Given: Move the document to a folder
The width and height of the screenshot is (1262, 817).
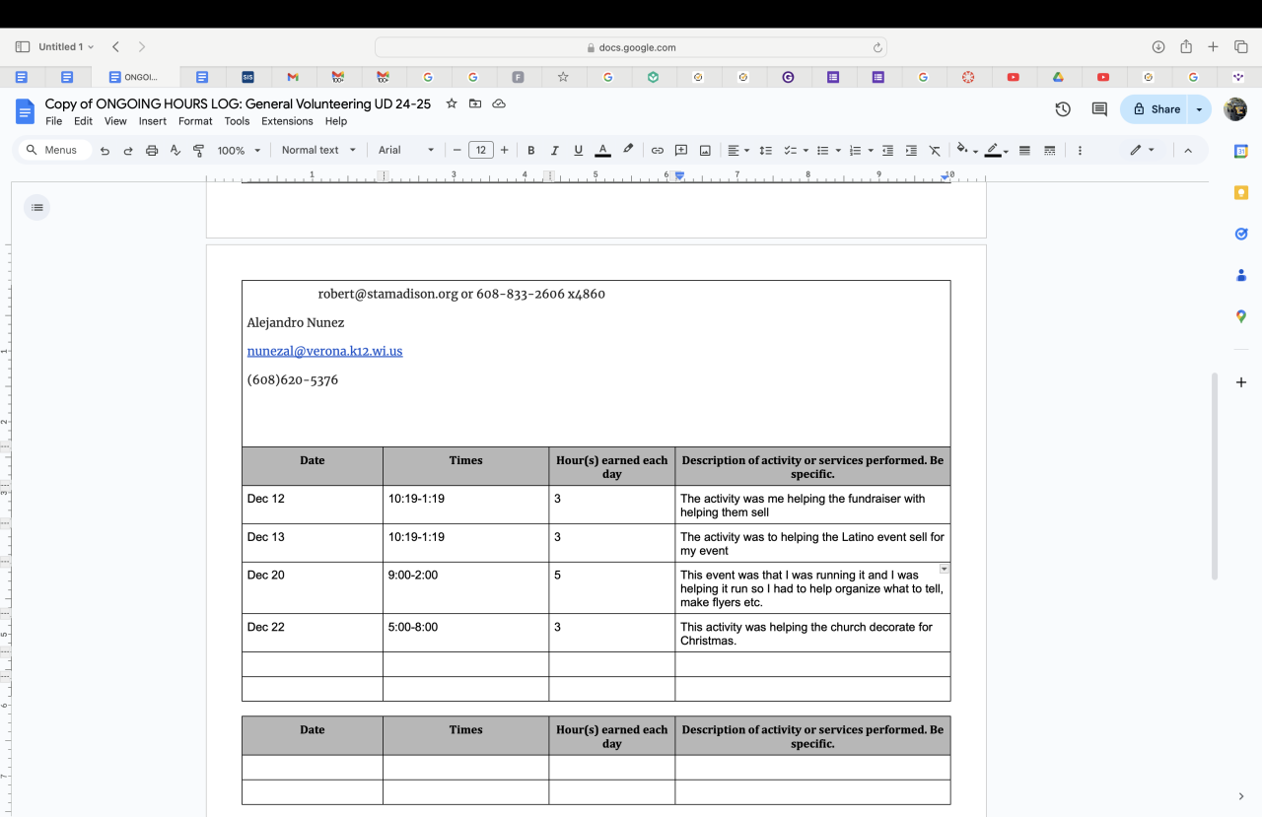Looking at the screenshot, I should (x=475, y=103).
